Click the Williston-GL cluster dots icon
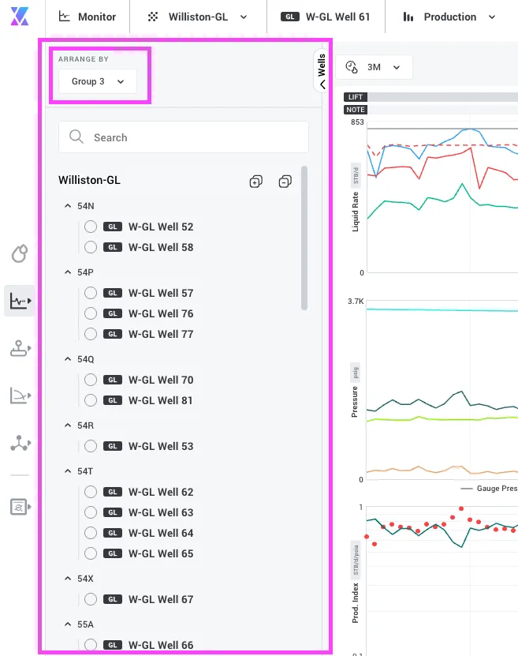 coord(153,17)
